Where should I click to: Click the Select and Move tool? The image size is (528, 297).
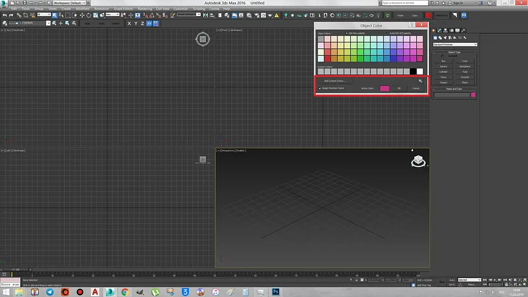pos(82,15)
